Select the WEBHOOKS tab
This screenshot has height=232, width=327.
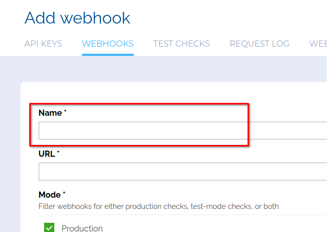108,44
